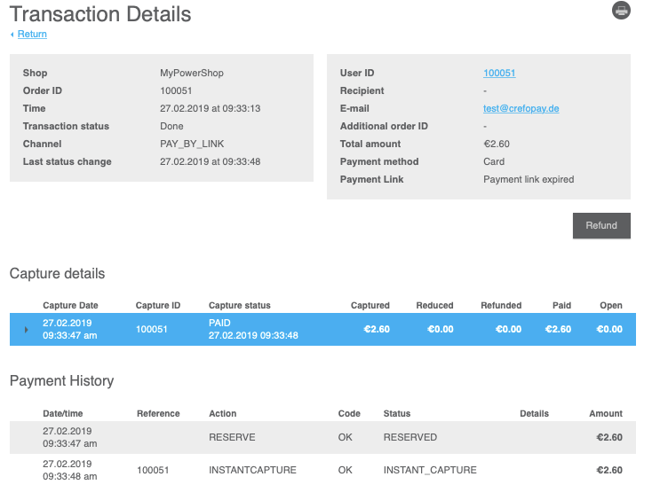The width and height of the screenshot is (652, 500).
Task: Click the Transaction Details page title
Action: (100, 14)
